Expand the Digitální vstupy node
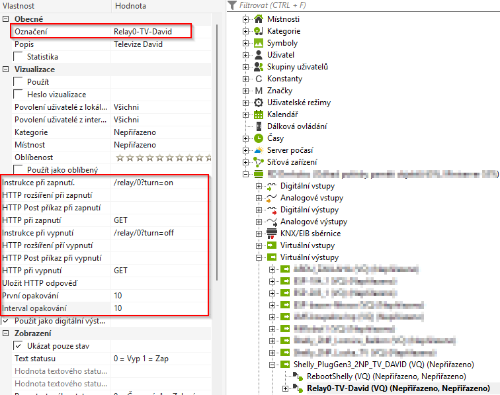The image size is (500, 395). pyautogui.click(x=259, y=186)
